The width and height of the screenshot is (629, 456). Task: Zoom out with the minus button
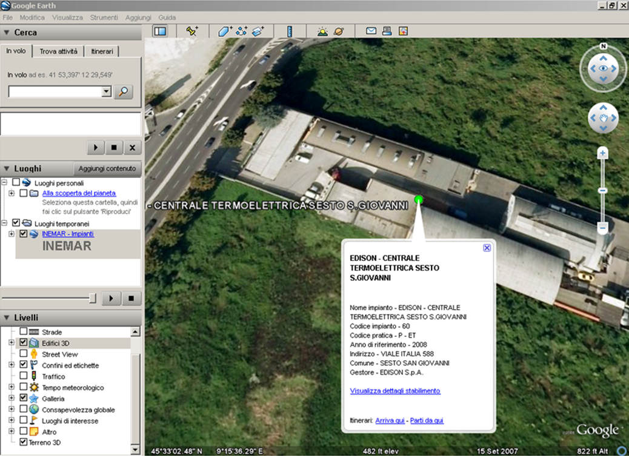click(x=602, y=228)
